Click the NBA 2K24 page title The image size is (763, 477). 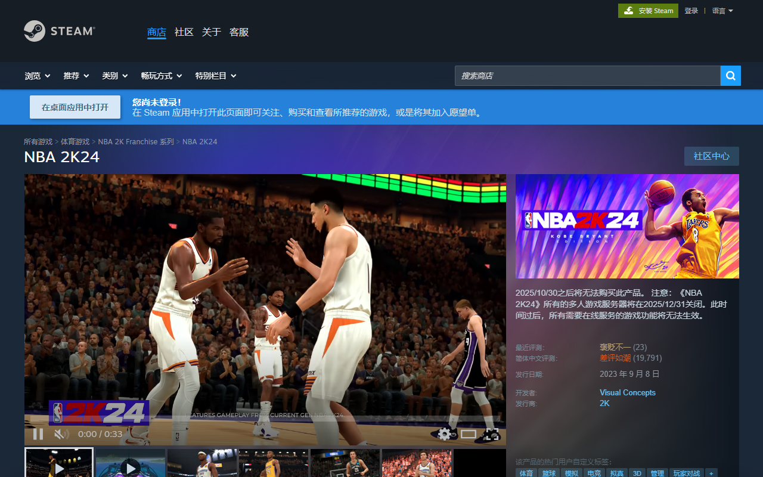61,157
